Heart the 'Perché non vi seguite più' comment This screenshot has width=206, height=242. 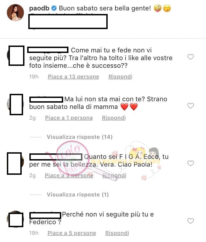[x=191, y=221]
